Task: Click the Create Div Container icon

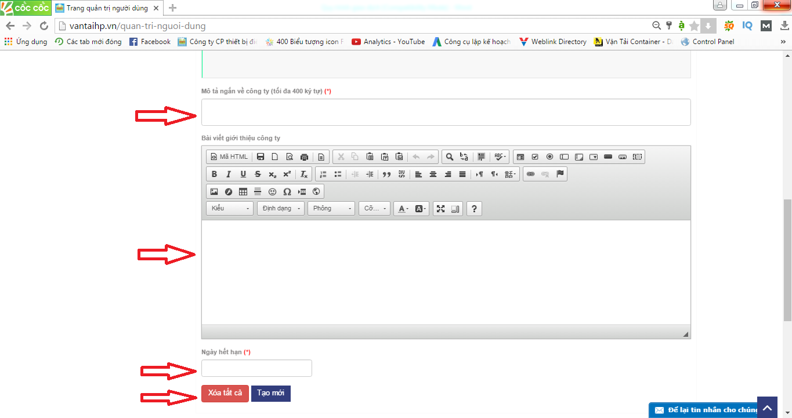Action: 402,175
